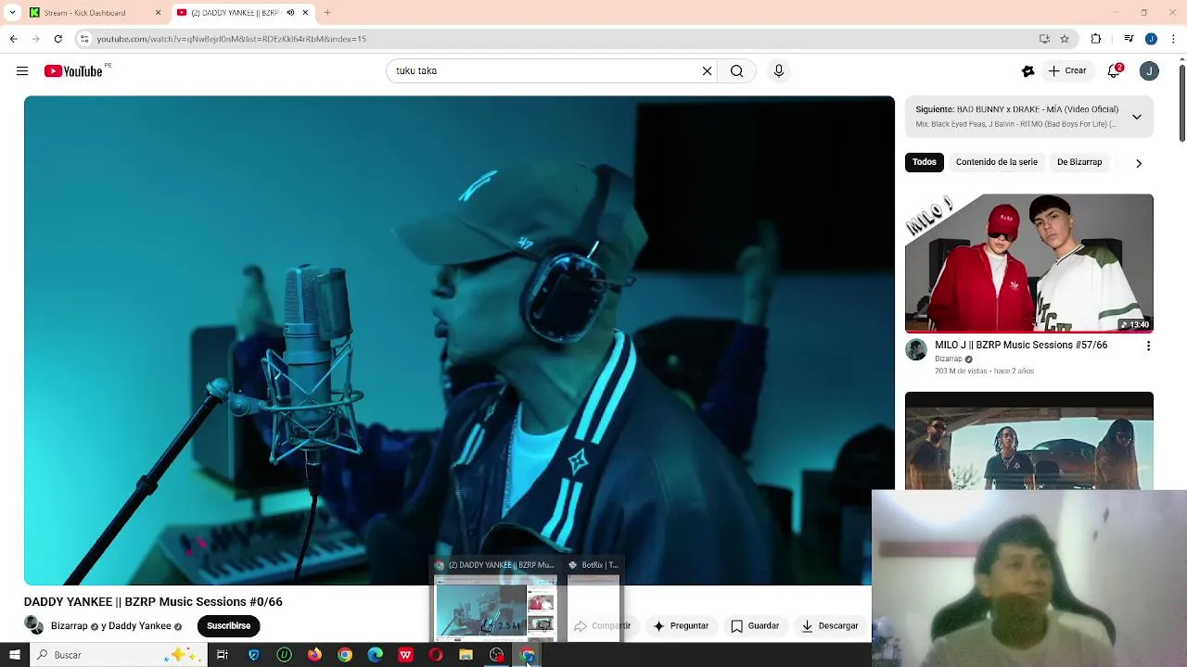Screen dimensions: 1187x667
Task: Close the DADDY YANKEE YouTube tab
Action: pyautogui.click(x=305, y=13)
